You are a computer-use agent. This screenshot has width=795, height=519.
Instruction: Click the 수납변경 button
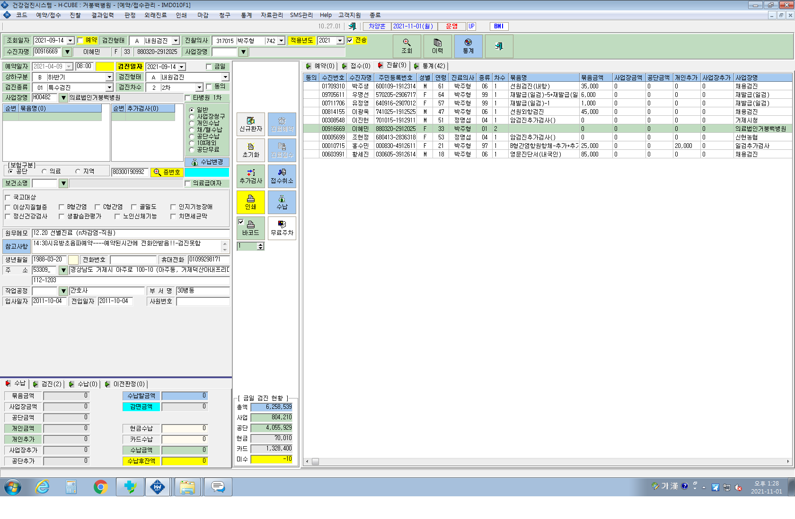[x=207, y=162]
